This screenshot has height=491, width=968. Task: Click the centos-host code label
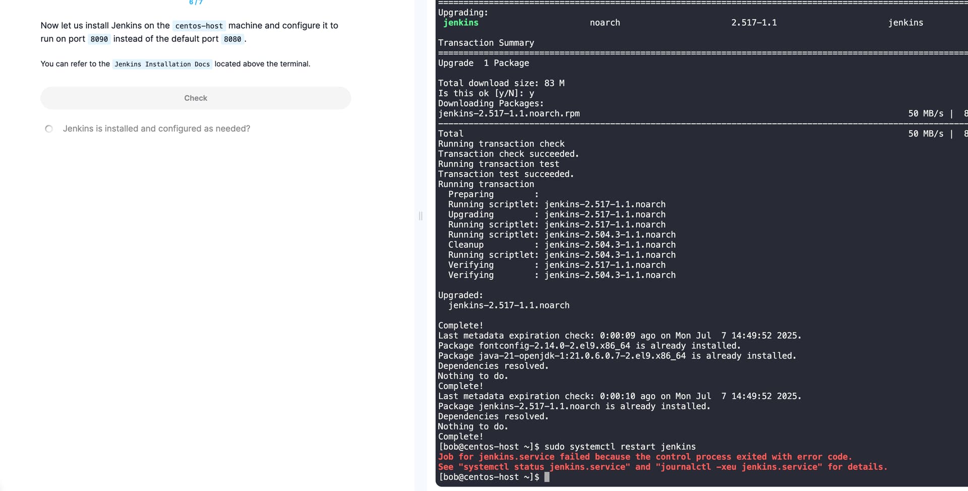199,26
